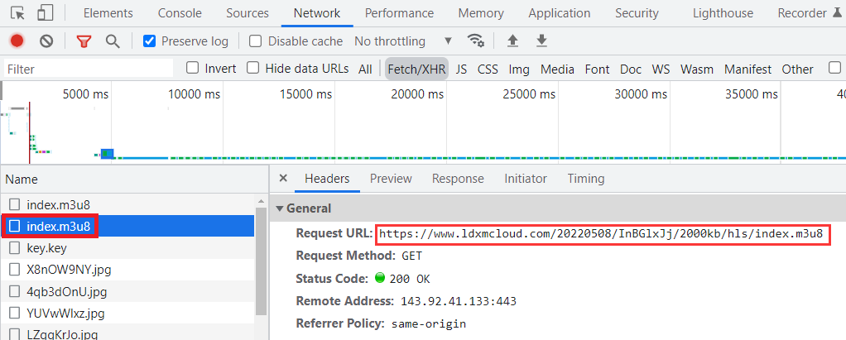Close the request details pane
The height and width of the screenshot is (340, 846).
(283, 179)
